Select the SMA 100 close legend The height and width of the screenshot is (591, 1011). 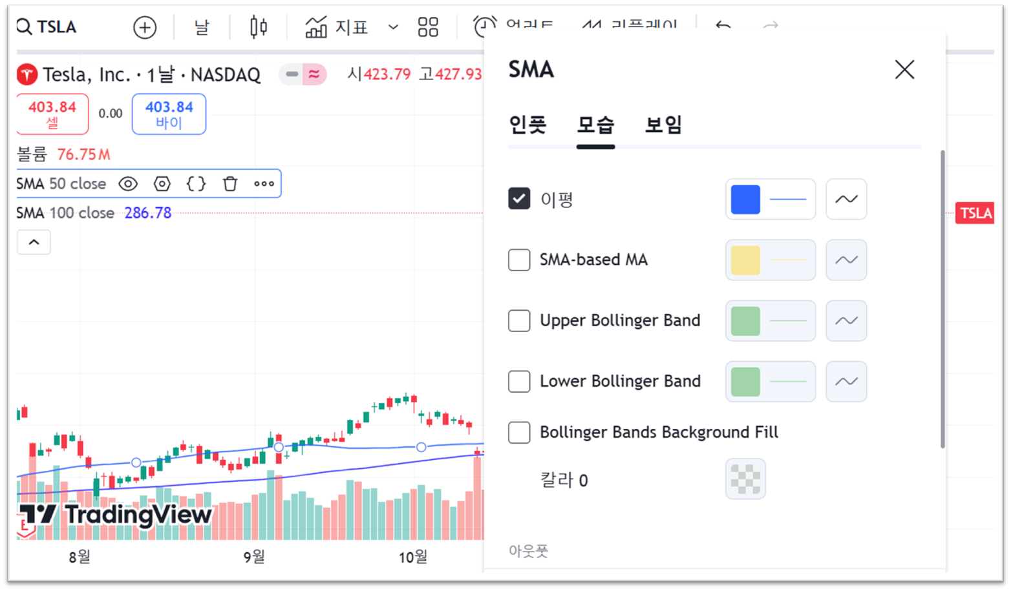[x=94, y=213]
